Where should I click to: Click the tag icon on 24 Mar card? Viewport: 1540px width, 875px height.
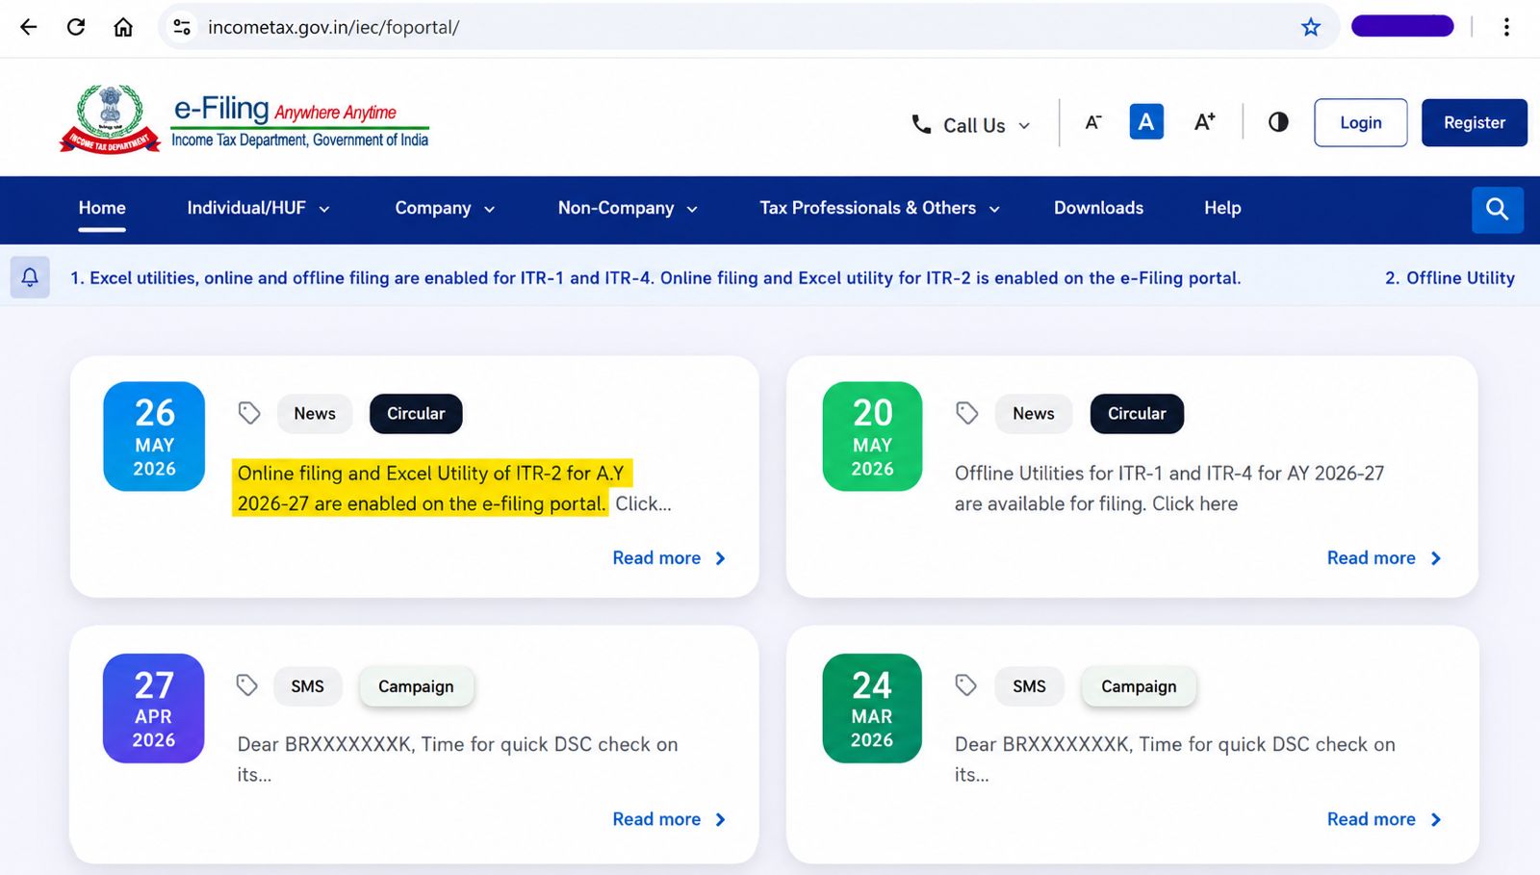point(965,685)
